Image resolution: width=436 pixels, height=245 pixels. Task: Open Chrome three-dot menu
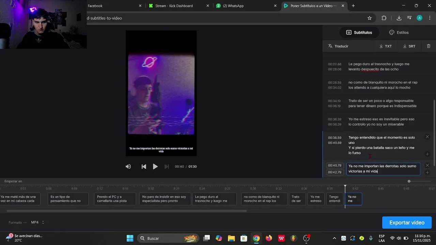430,18
